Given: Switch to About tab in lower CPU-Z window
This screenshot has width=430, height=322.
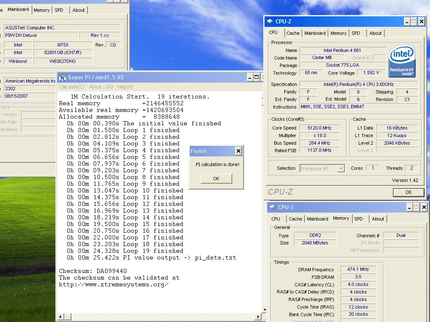Looking at the screenshot, I should [x=378, y=219].
